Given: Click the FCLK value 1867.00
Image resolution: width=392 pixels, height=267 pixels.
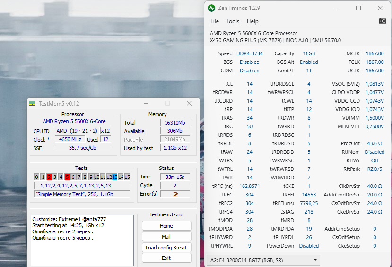Looking at the screenshot, I should tap(375, 62).
